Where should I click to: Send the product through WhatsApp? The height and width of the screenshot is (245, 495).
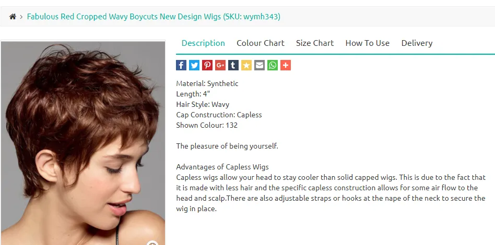[273, 65]
